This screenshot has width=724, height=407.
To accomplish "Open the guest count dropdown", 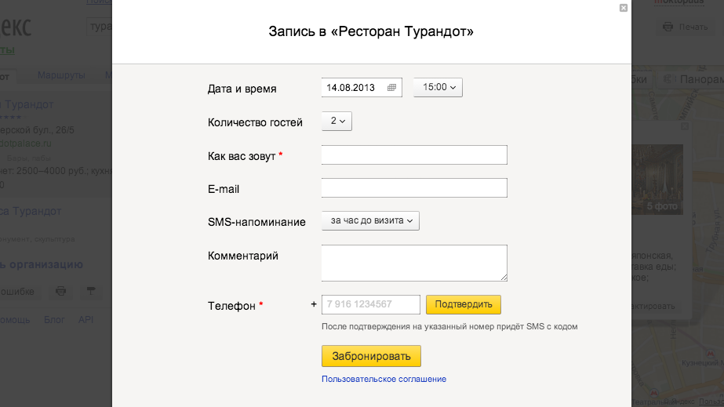I will 337,121.
